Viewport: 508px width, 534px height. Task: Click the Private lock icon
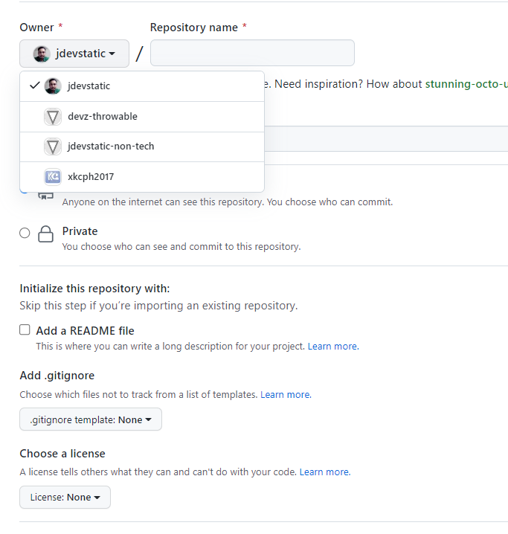click(x=45, y=234)
